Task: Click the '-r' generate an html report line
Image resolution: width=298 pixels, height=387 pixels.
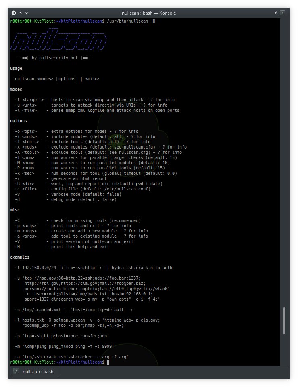Action: coord(60,178)
